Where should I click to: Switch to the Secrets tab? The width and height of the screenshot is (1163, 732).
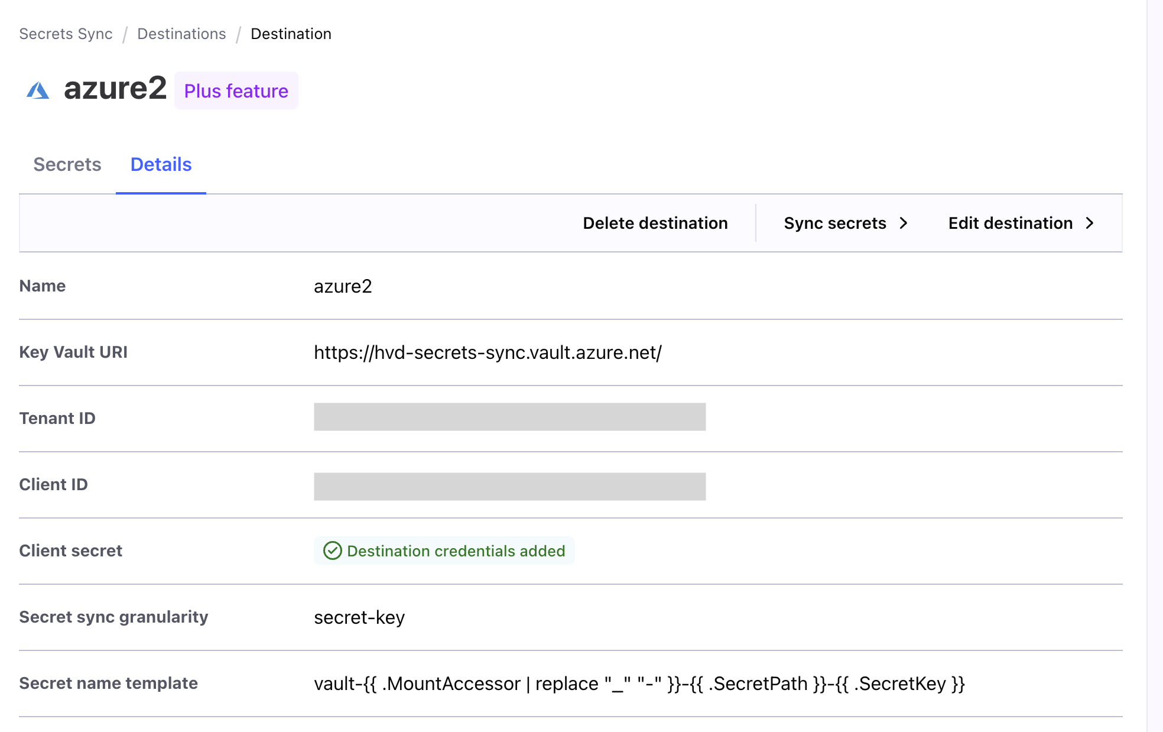coord(67,164)
